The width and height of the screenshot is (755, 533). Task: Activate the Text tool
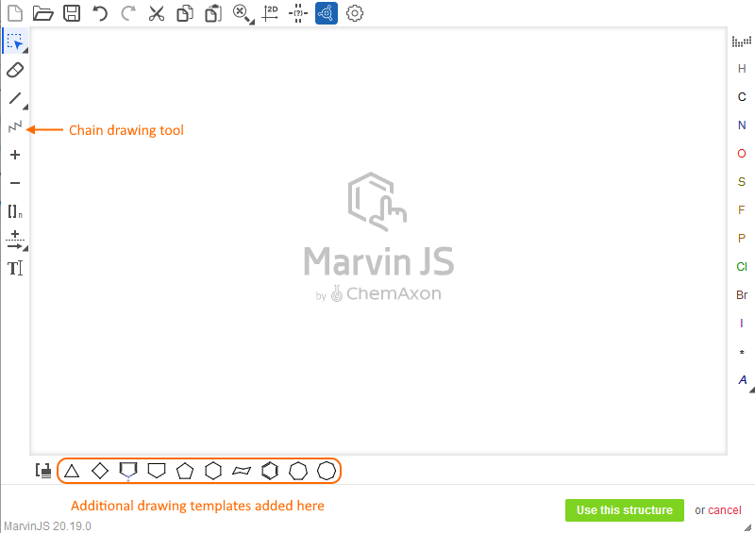(15, 268)
